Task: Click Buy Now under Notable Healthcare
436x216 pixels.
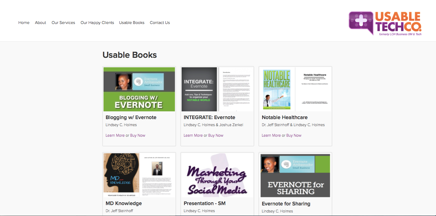Action: click(294, 135)
